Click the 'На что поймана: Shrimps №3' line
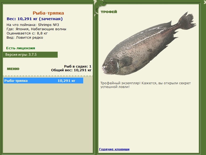The image size is (206, 155). coord(33,25)
